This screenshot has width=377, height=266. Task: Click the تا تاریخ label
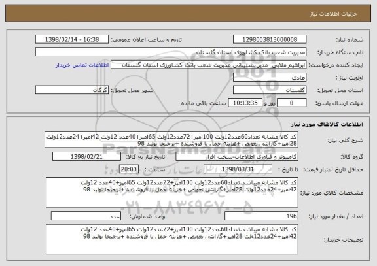coord(288,169)
